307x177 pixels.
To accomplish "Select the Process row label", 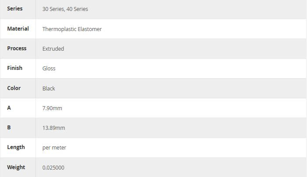I will click(x=17, y=49).
